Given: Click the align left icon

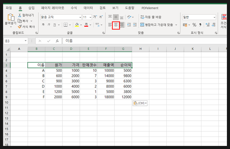Looking at the screenshot, I should pyautogui.click(x=110, y=25).
